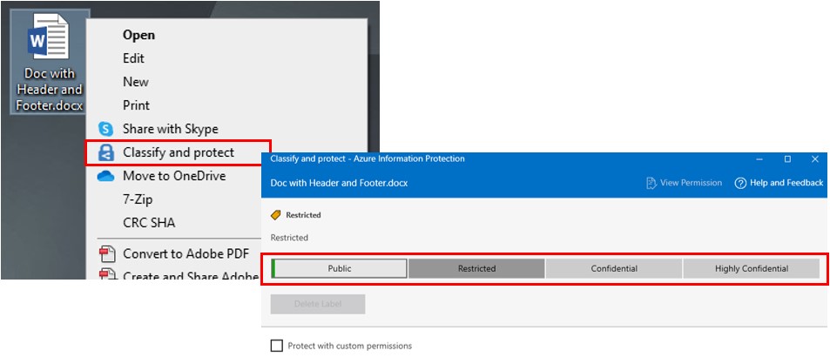Screen dimensions: 830x364
Task: Choose Convert to Adobe PDF entry
Action: tap(186, 254)
